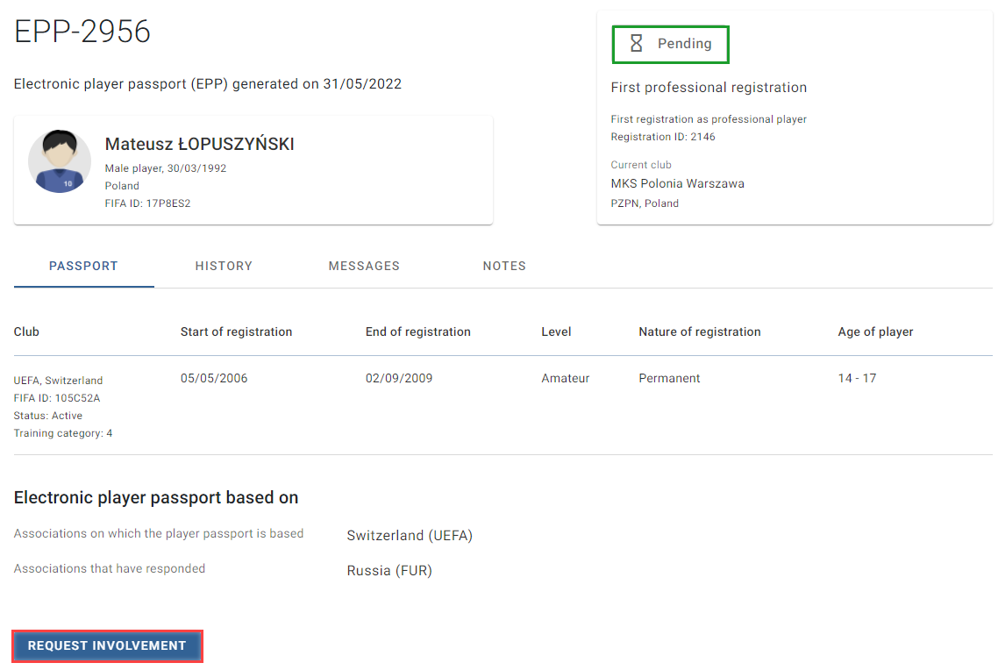
Task: Click Poland under the player name
Action: 122,186
